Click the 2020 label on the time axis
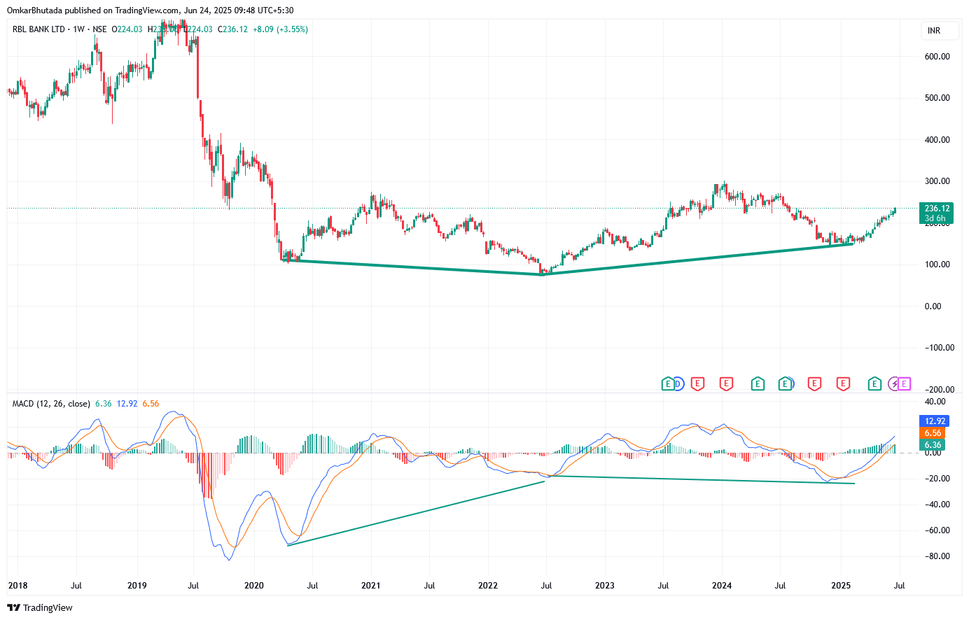The width and height of the screenshot is (969, 620). click(254, 586)
